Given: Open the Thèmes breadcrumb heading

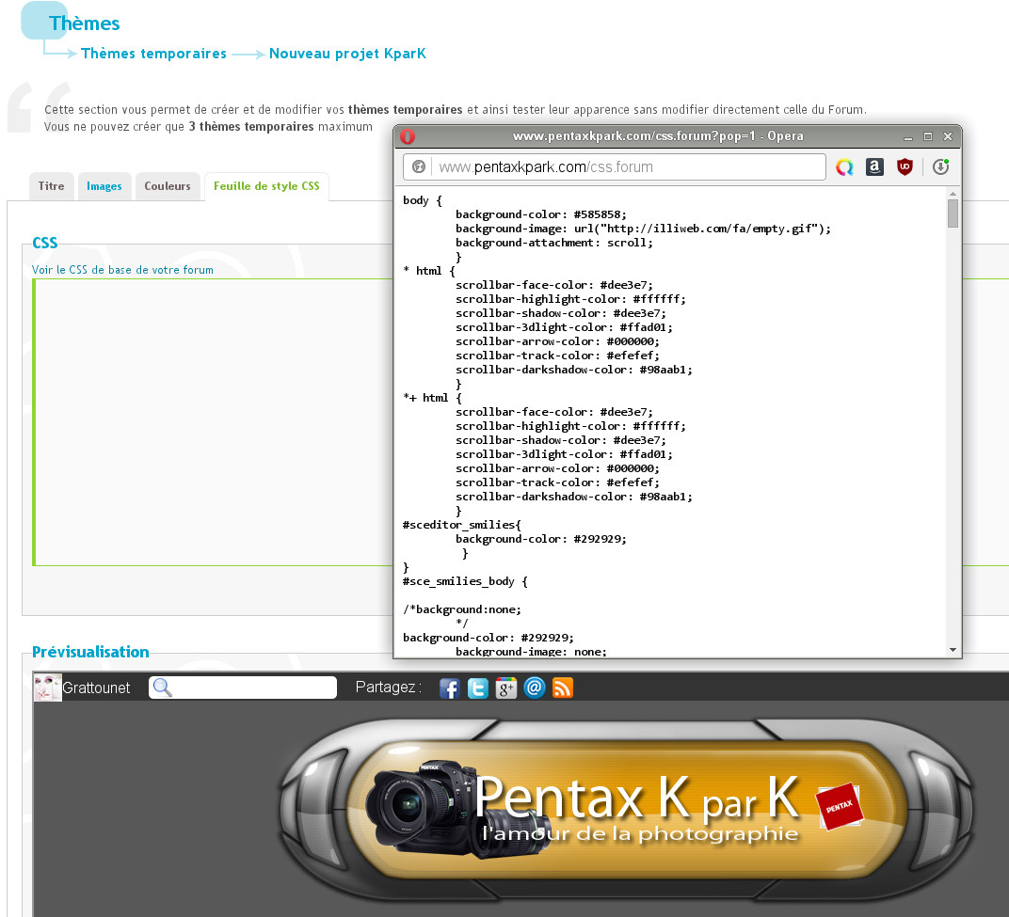Looking at the screenshot, I should (85, 24).
